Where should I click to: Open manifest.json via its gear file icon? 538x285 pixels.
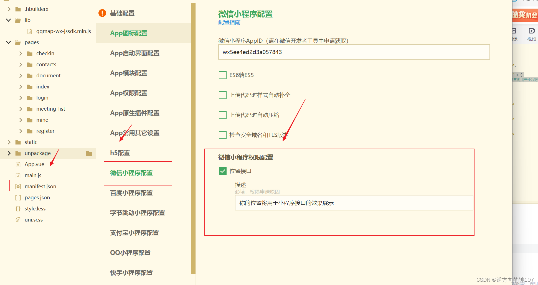click(x=18, y=186)
